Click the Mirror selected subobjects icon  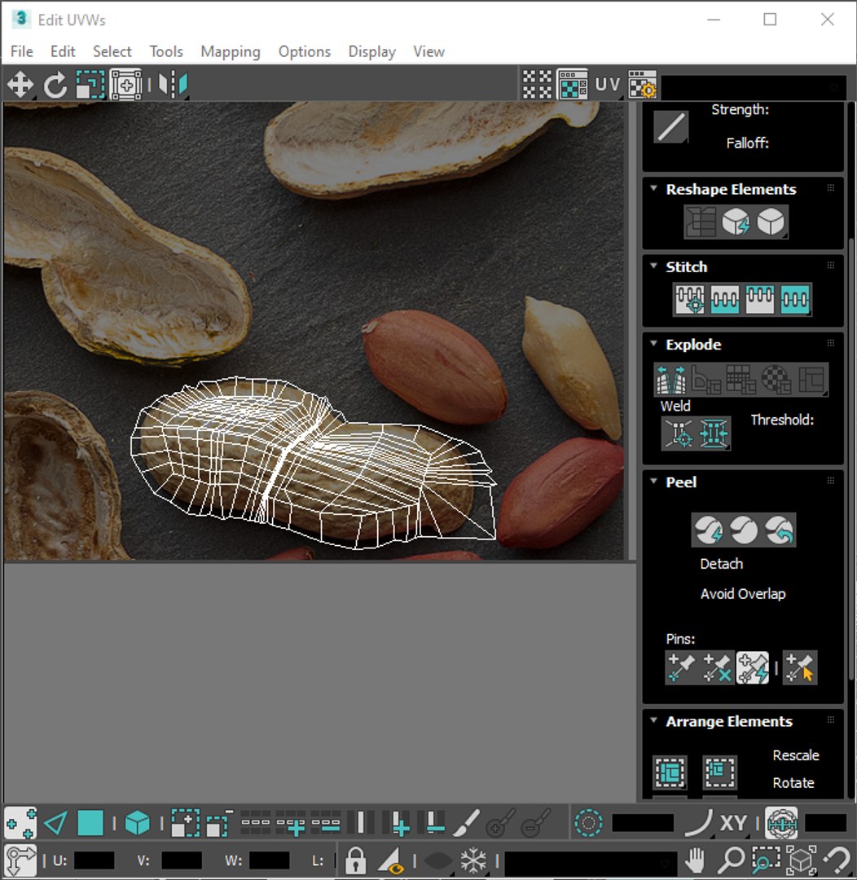[173, 86]
